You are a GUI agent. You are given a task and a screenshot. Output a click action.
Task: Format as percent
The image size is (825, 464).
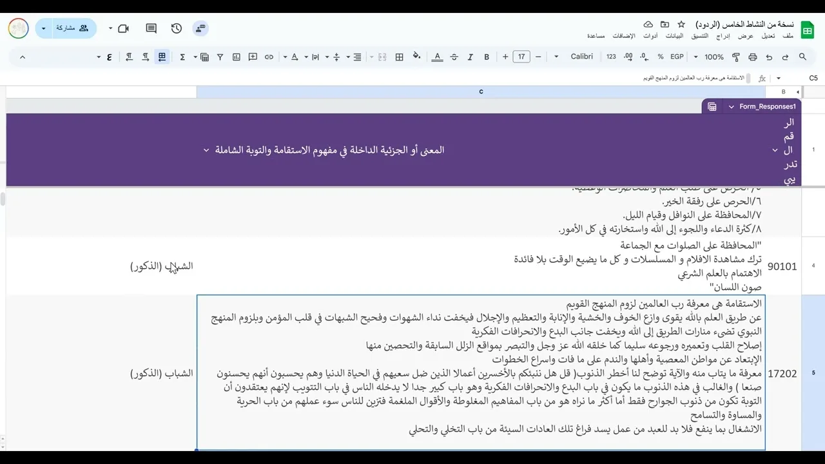pyautogui.click(x=661, y=57)
